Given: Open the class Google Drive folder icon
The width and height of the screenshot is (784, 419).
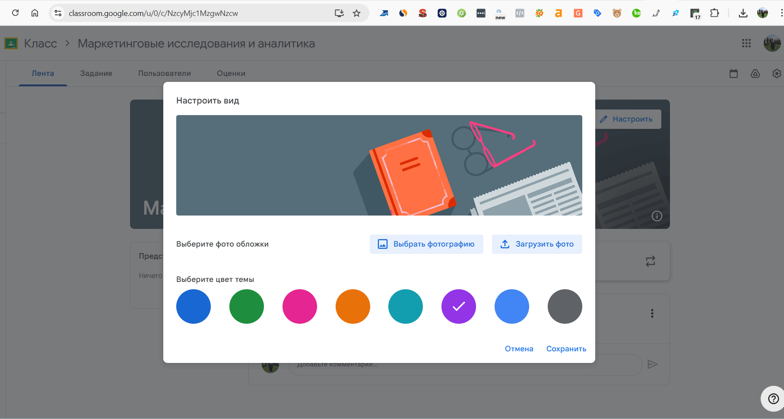Looking at the screenshot, I should click(755, 74).
